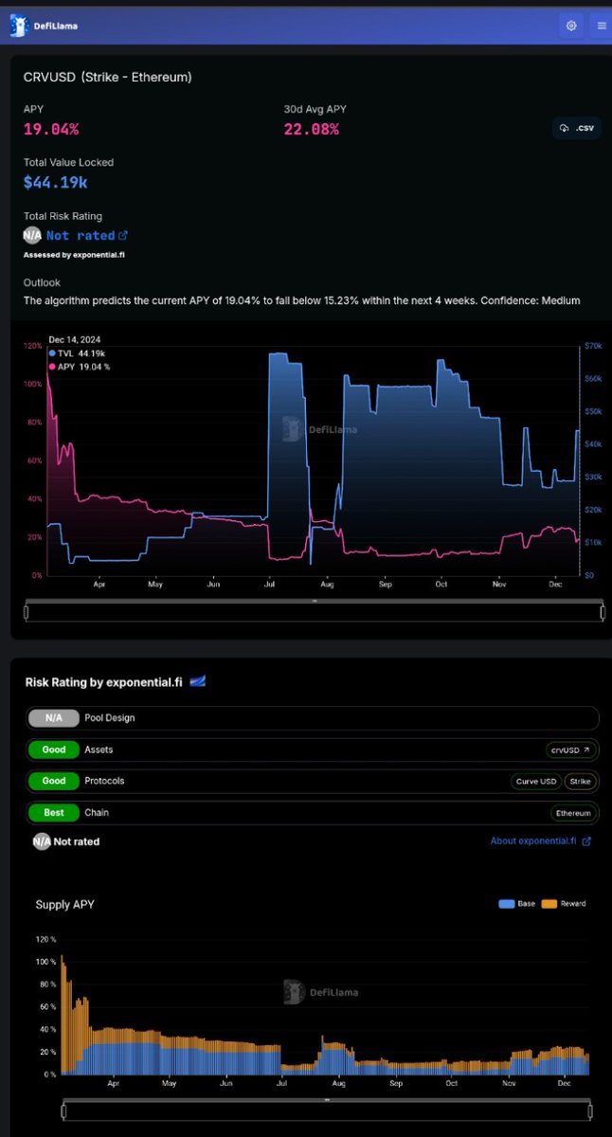
Task: Click the right handle of Supply APY range slider
Action: [589, 1110]
